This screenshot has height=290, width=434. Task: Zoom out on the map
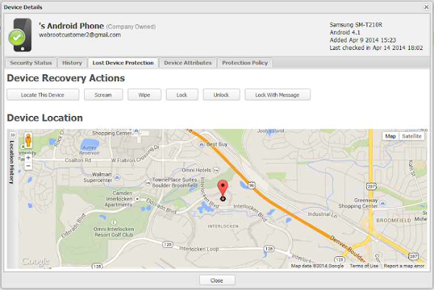click(28, 166)
